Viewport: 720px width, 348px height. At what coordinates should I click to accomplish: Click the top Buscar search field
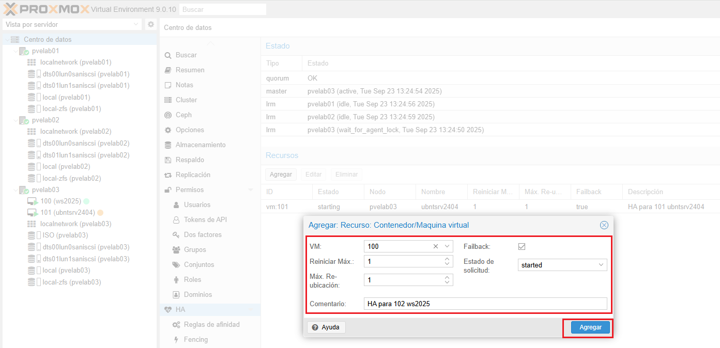point(222,9)
